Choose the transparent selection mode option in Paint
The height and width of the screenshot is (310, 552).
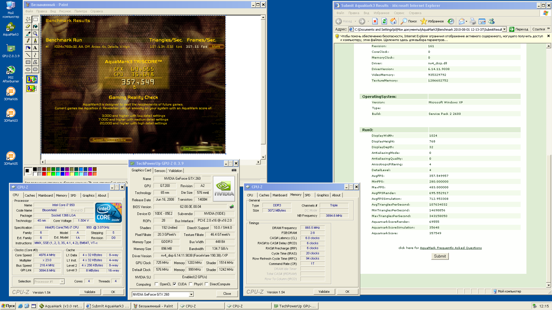(32, 89)
